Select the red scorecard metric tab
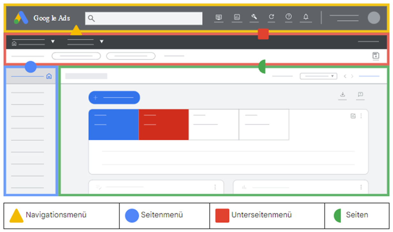Image resolution: width=393 pixels, height=232 pixels. coord(164,124)
